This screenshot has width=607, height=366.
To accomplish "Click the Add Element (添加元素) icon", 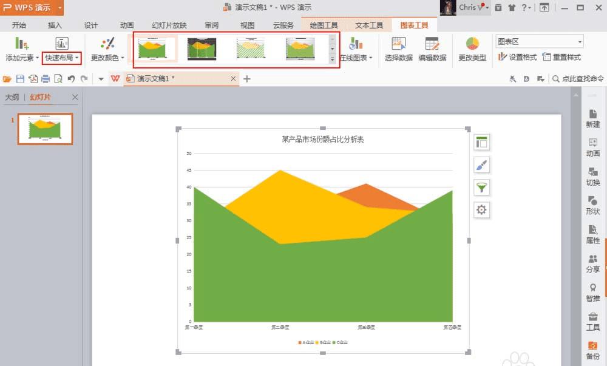I will pyautogui.click(x=22, y=43).
